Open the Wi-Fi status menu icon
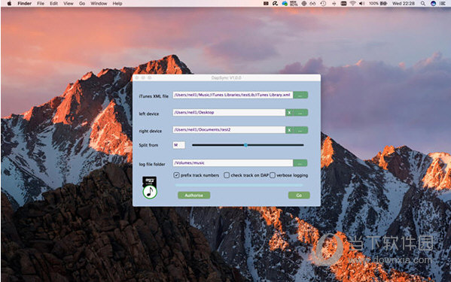 click(x=352, y=4)
